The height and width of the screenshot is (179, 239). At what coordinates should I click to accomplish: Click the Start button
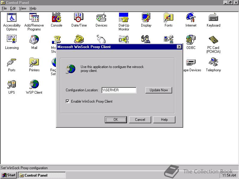point(9,175)
